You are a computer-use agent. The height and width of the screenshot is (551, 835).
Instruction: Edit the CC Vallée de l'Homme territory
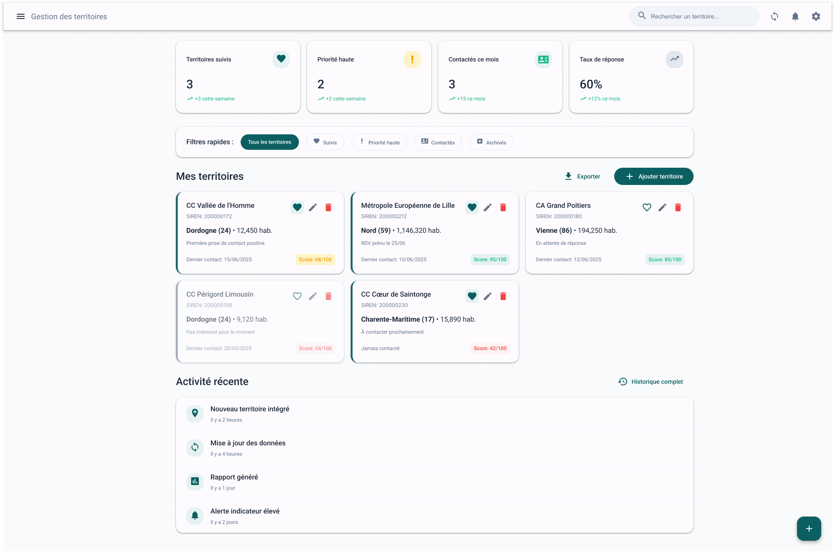(313, 207)
